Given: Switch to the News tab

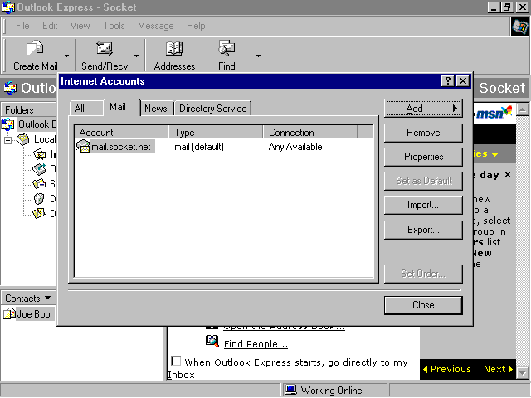Looking at the screenshot, I should pos(156,109).
